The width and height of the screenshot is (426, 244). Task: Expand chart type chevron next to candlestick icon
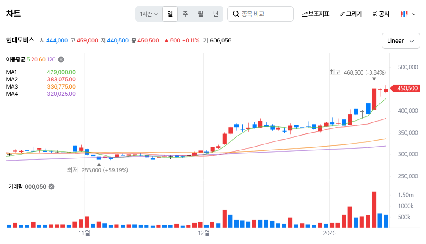(414, 14)
